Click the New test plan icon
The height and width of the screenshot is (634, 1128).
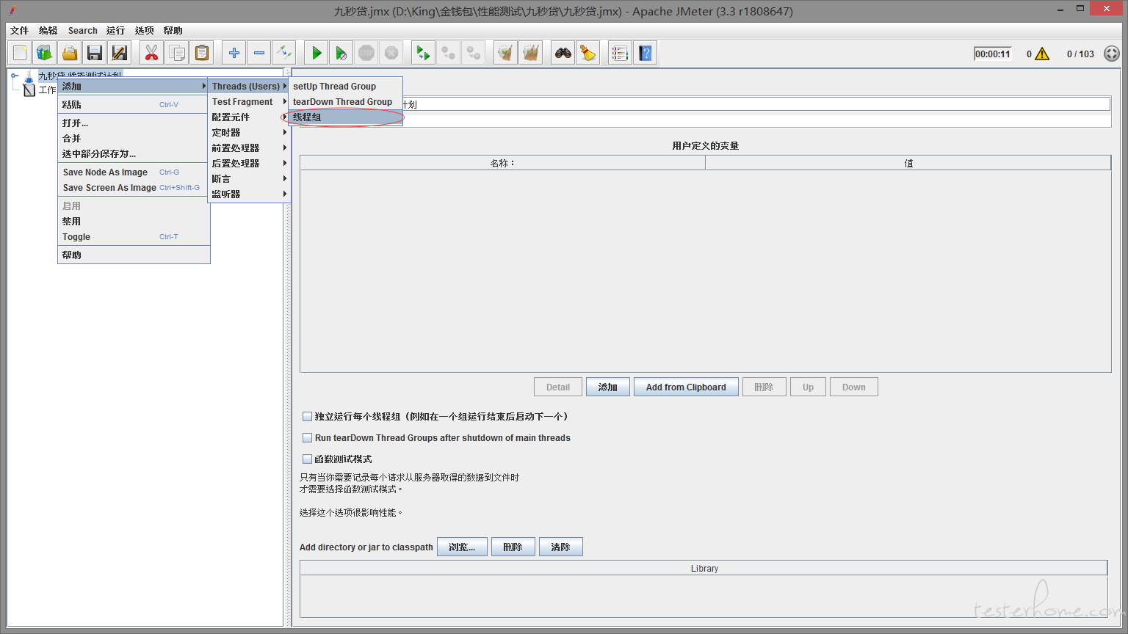click(x=20, y=53)
